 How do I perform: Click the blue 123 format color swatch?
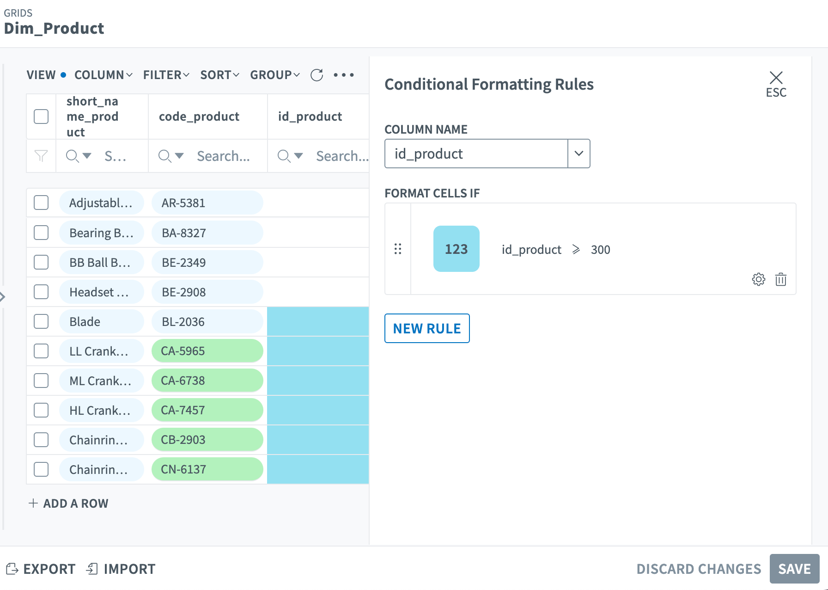(456, 249)
